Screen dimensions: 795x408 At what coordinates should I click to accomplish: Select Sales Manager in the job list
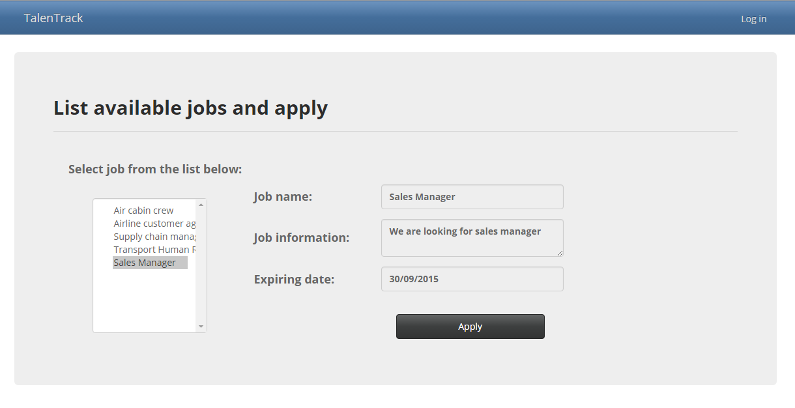pyautogui.click(x=145, y=263)
